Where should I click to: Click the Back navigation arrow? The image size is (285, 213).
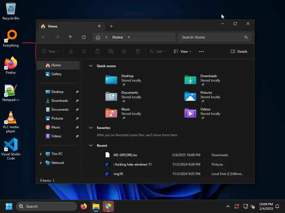tap(44, 37)
